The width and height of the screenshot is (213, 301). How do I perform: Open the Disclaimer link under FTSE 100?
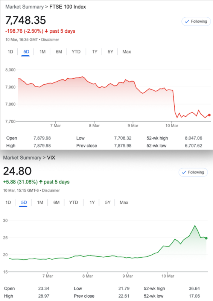tap(50, 40)
